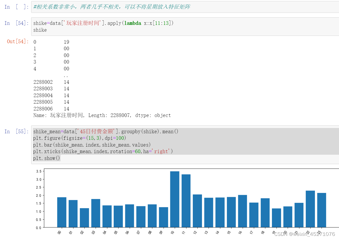Click the x-axis tick label 13
This screenshot has height=239, width=339.
[x=206, y=232]
